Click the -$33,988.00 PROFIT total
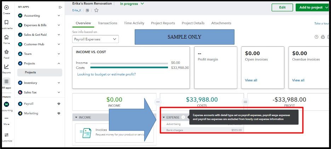 (x=289, y=99)
